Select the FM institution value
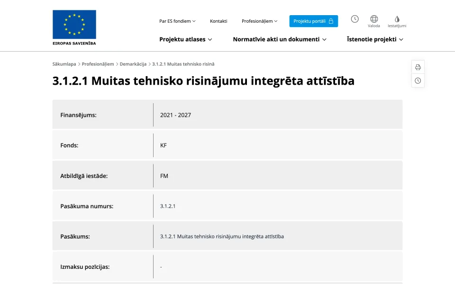 [164, 176]
